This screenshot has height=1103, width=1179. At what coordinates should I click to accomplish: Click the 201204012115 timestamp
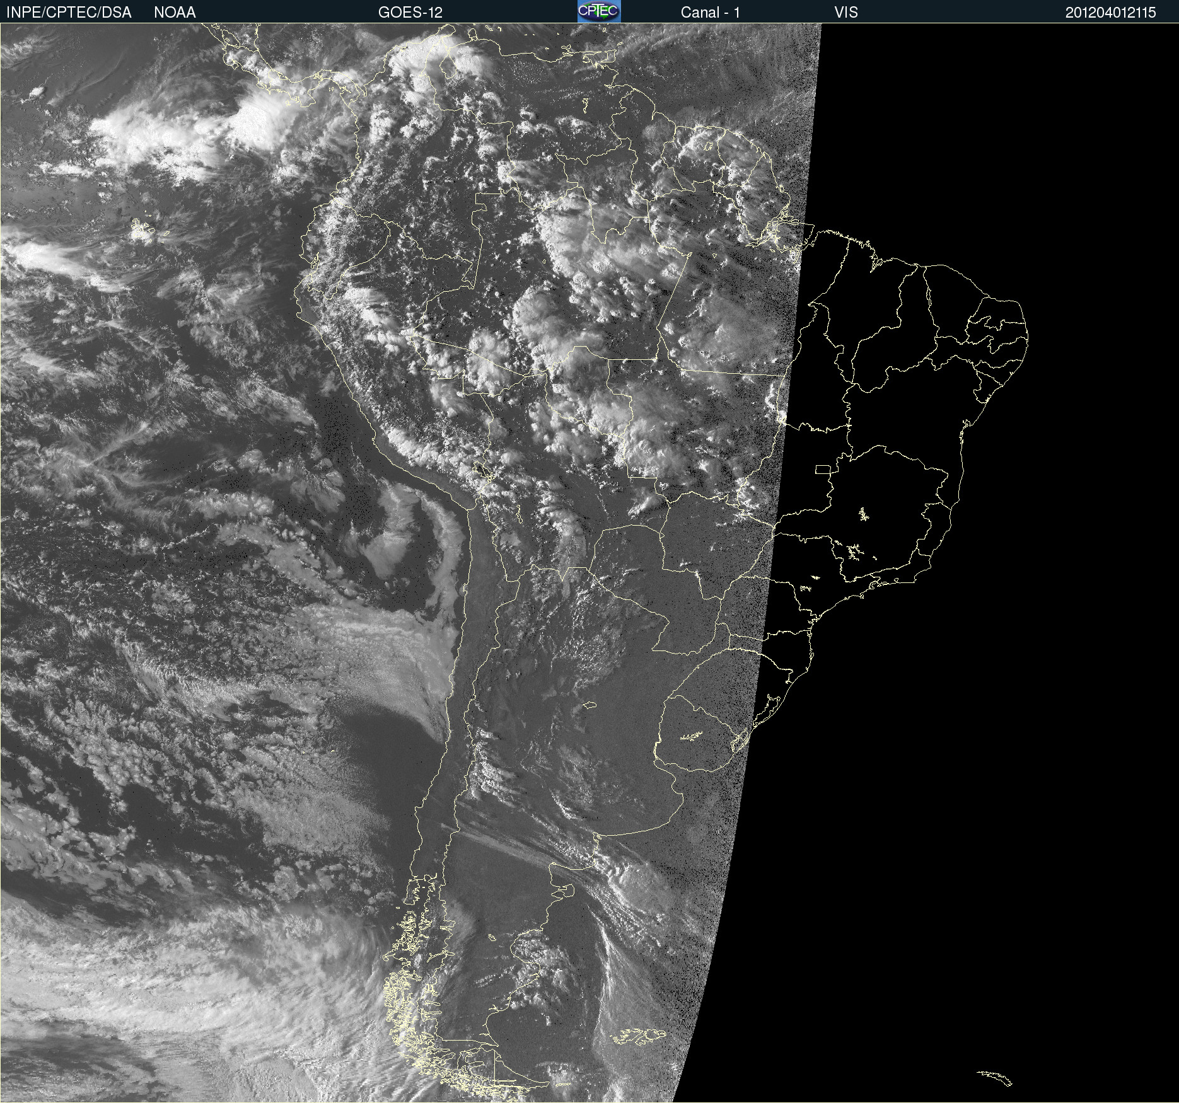click(1111, 13)
